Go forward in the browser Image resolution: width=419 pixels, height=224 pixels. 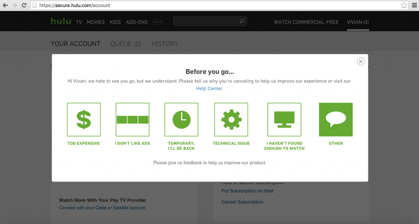click(x=14, y=5)
